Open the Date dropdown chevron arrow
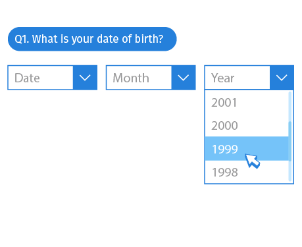This screenshot has height=247, width=302. click(x=85, y=78)
